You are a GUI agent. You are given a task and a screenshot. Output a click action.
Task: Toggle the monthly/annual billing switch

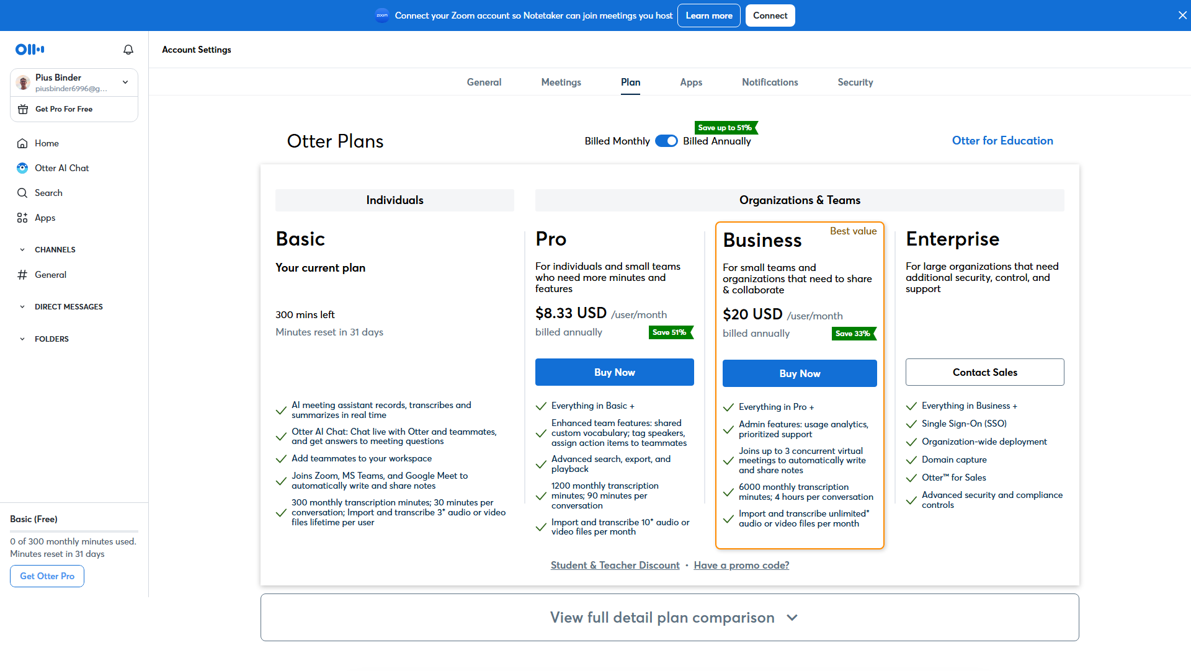tap(666, 141)
